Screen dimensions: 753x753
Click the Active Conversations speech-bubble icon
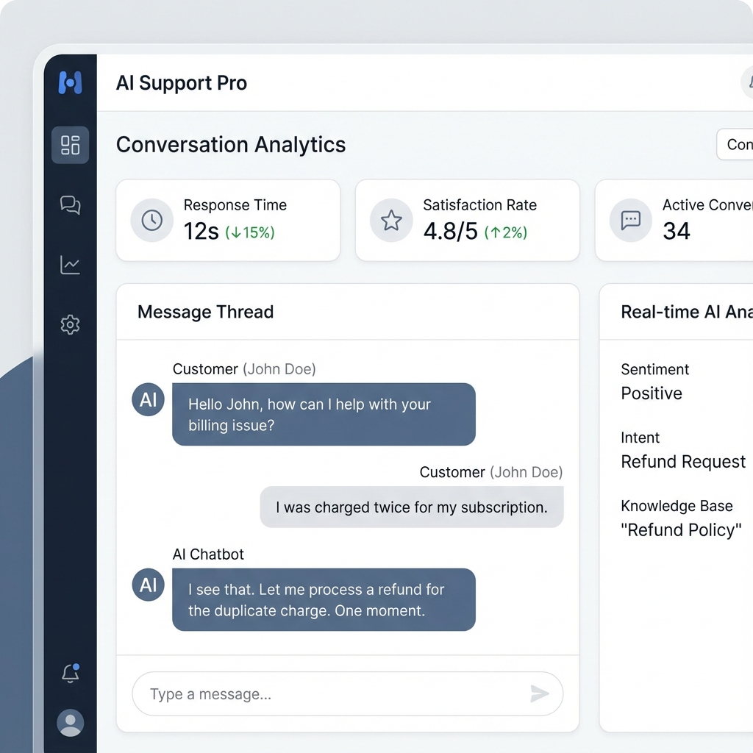pyautogui.click(x=630, y=219)
